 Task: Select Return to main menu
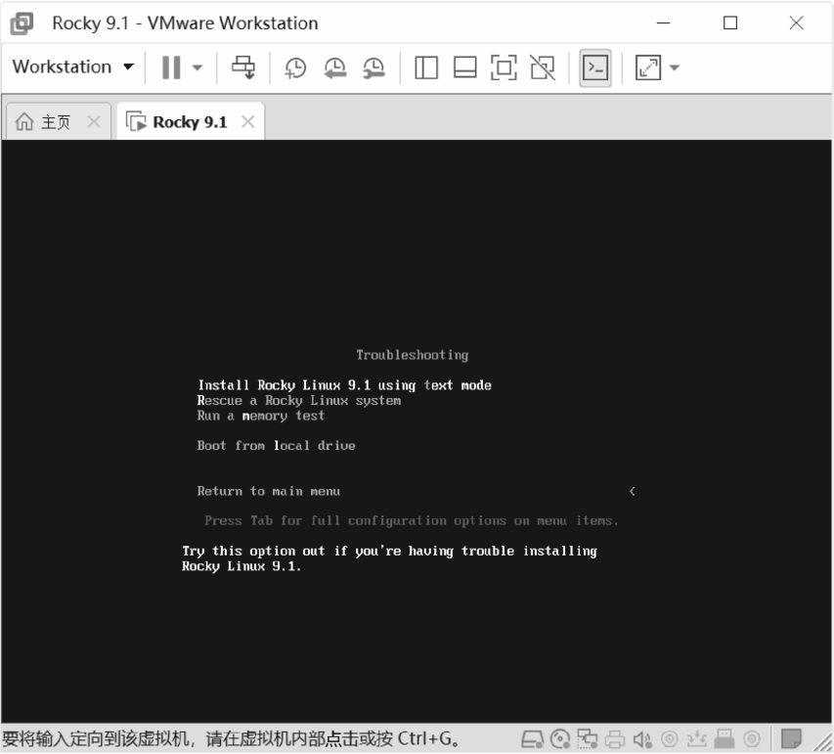point(269,491)
